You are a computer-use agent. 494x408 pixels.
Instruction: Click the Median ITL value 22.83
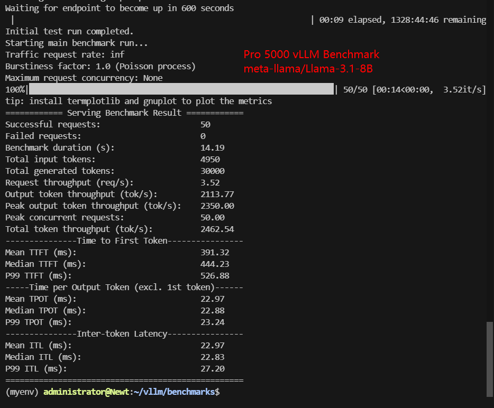coord(212,358)
